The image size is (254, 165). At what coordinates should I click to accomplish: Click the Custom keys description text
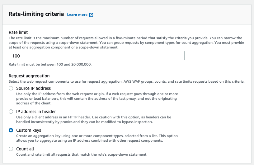97,138
